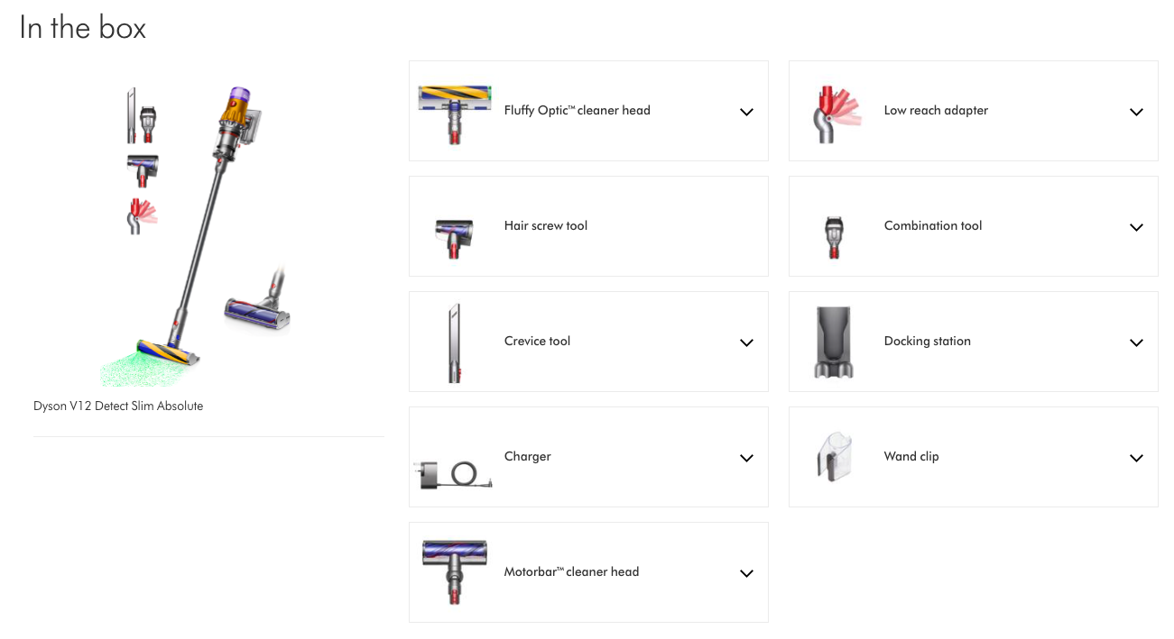The width and height of the screenshot is (1174, 639).
Task: Expand the Fluffy Optic cleaner head chevron
Action: pos(746,112)
